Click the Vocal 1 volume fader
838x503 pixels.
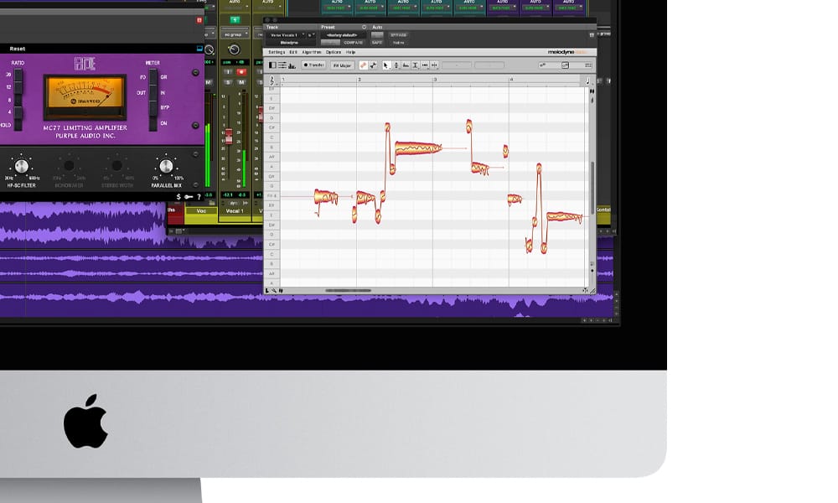229,136
